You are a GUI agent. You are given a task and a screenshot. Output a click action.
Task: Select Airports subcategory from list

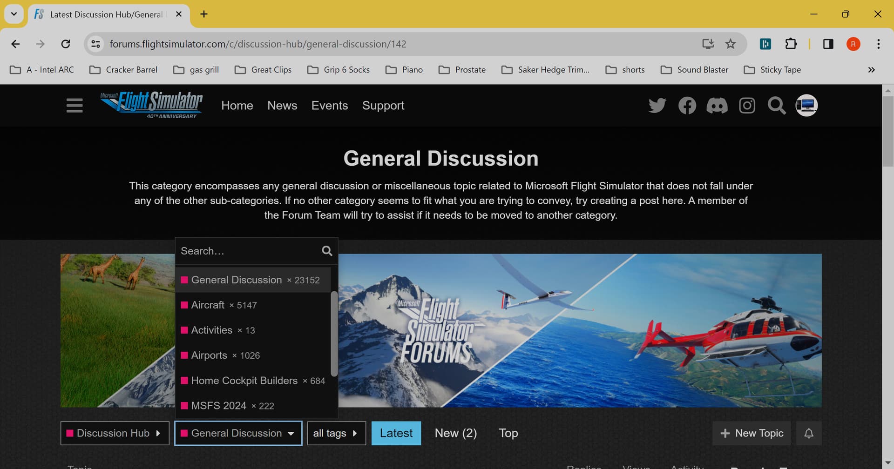coord(253,355)
